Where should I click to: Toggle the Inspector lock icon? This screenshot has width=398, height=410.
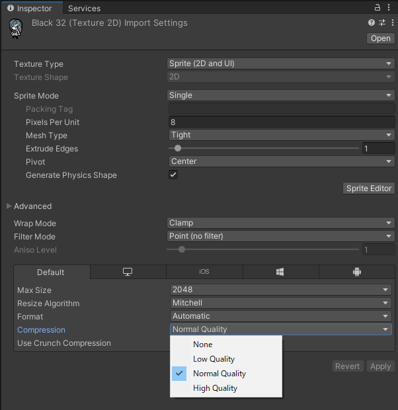click(x=378, y=8)
